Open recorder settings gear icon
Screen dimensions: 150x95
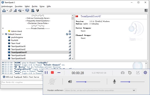pyautogui.click(x=145, y=72)
